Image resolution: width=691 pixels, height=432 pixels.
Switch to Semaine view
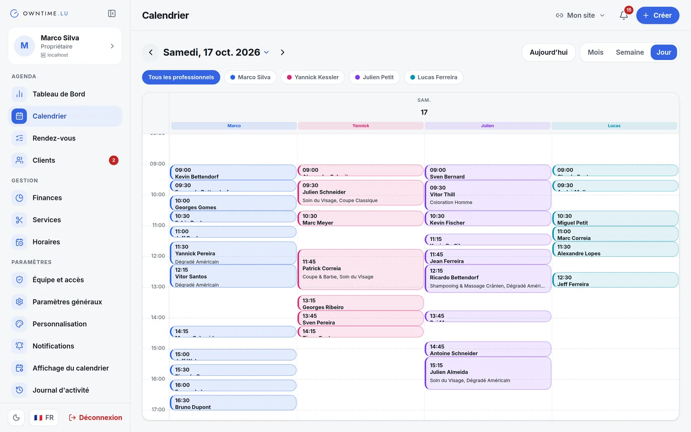630,52
